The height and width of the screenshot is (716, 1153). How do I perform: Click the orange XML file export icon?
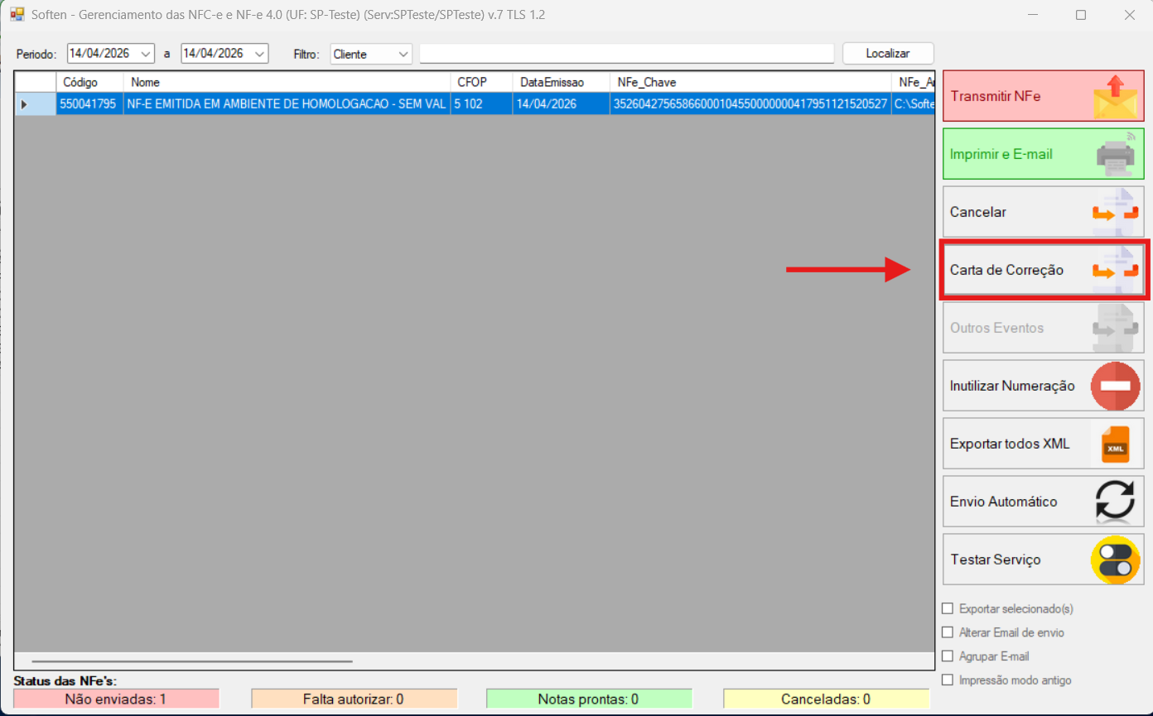[x=1115, y=444]
